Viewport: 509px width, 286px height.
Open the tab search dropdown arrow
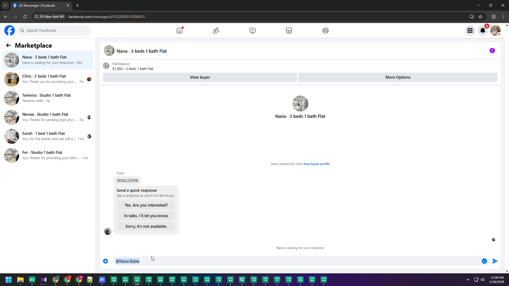5,5
